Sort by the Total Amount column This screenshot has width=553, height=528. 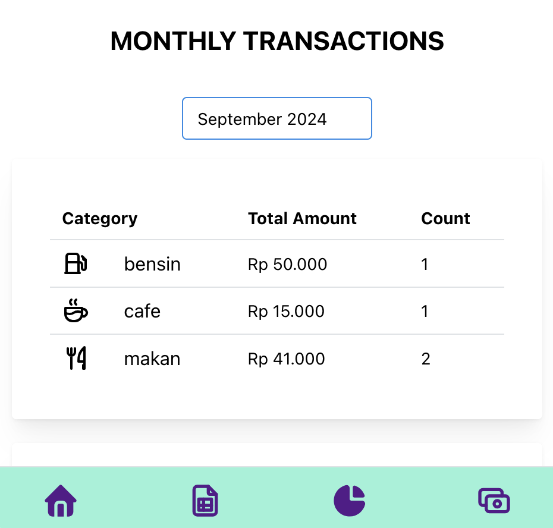coord(302,218)
